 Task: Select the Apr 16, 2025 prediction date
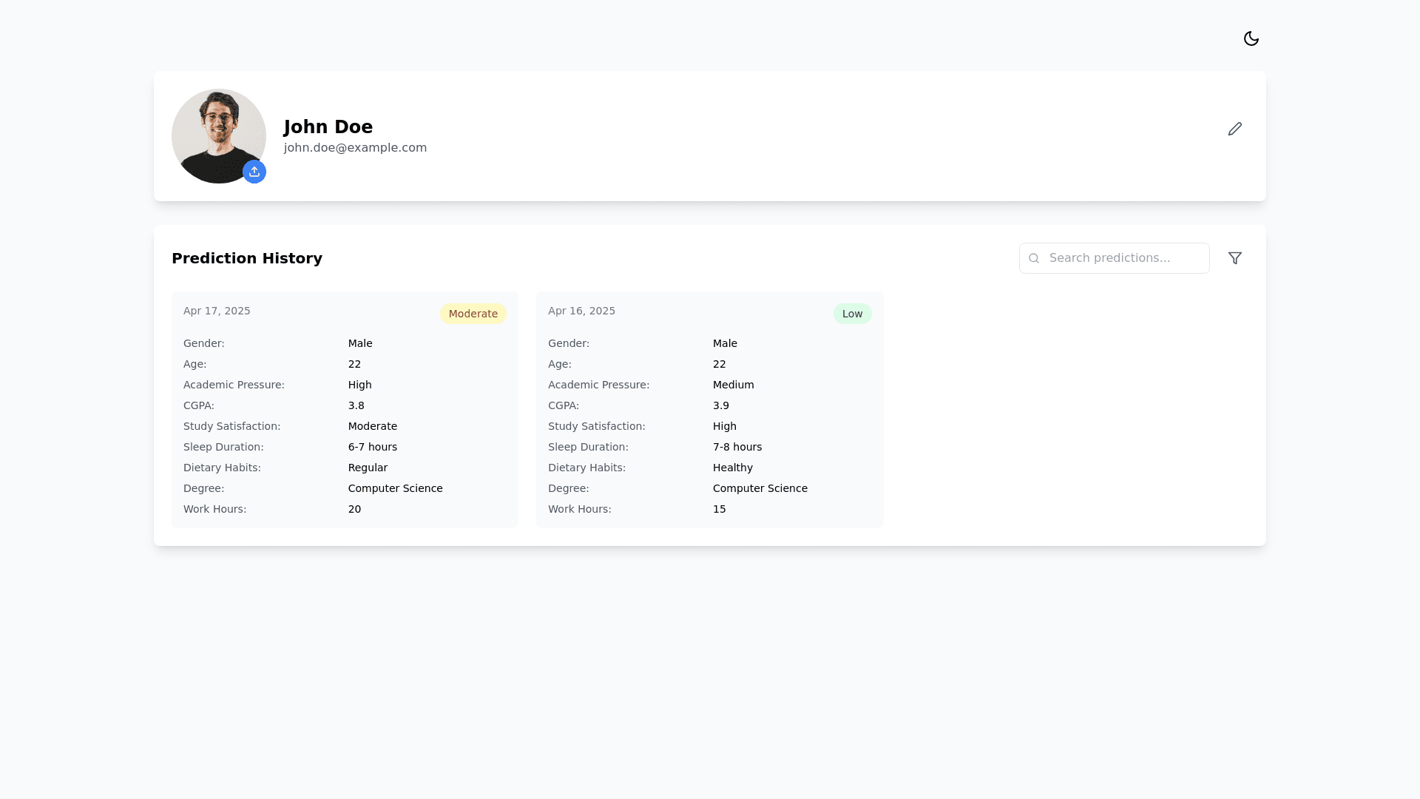tap(581, 311)
